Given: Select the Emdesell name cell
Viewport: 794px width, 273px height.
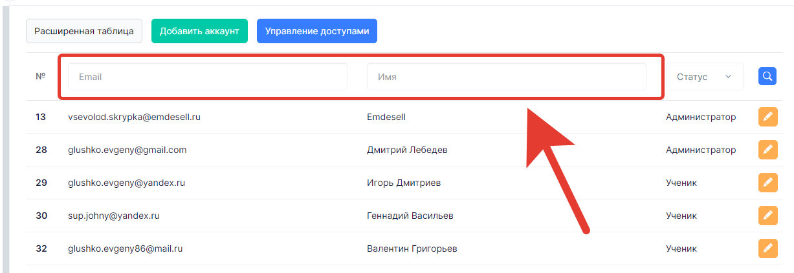Looking at the screenshot, I should [386, 117].
